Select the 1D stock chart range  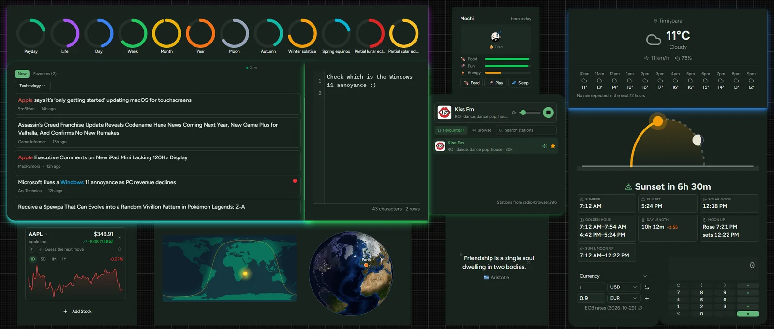pos(33,259)
